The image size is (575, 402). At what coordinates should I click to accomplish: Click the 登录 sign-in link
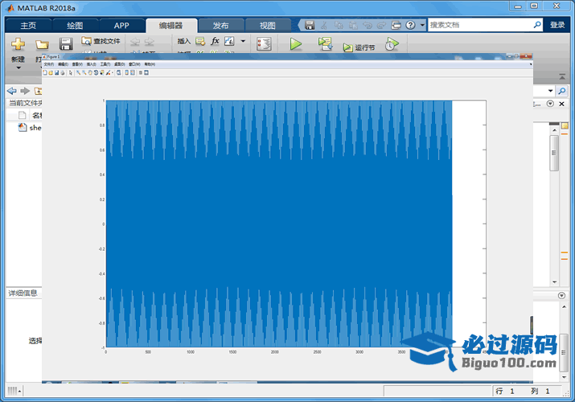click(557, 25)
